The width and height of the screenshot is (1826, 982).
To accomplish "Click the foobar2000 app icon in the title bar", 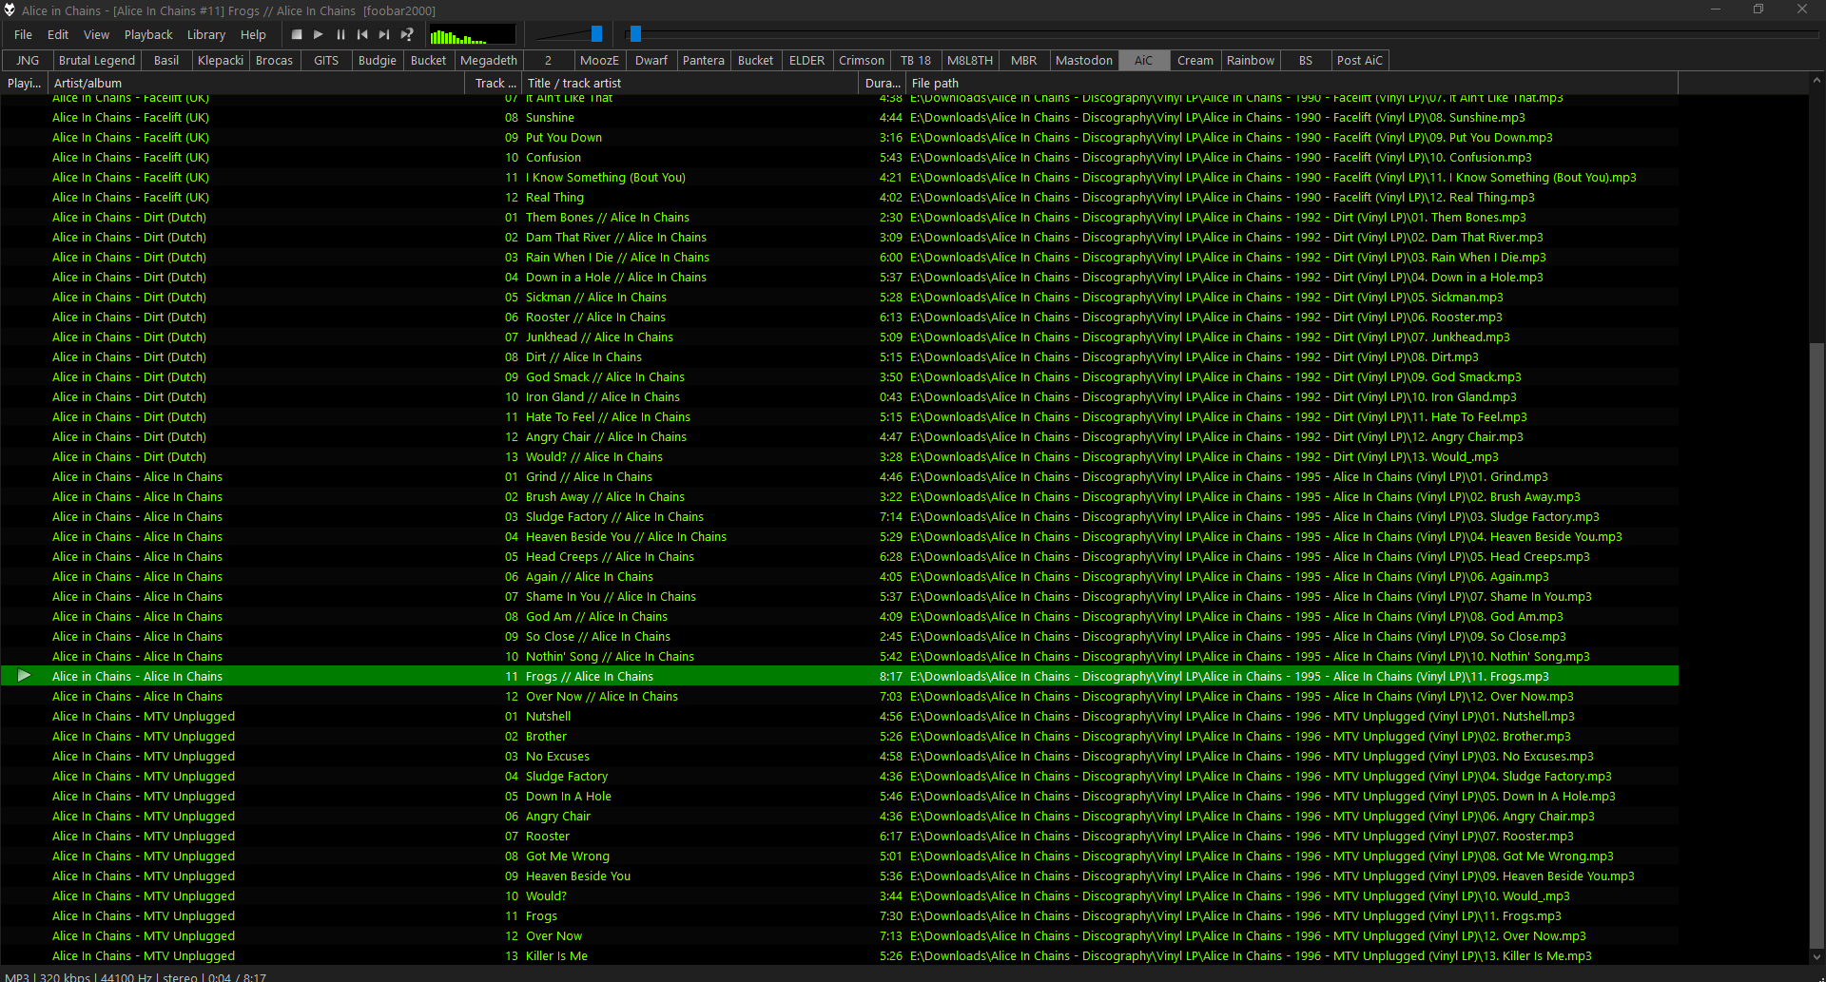I will pos(10,10).
